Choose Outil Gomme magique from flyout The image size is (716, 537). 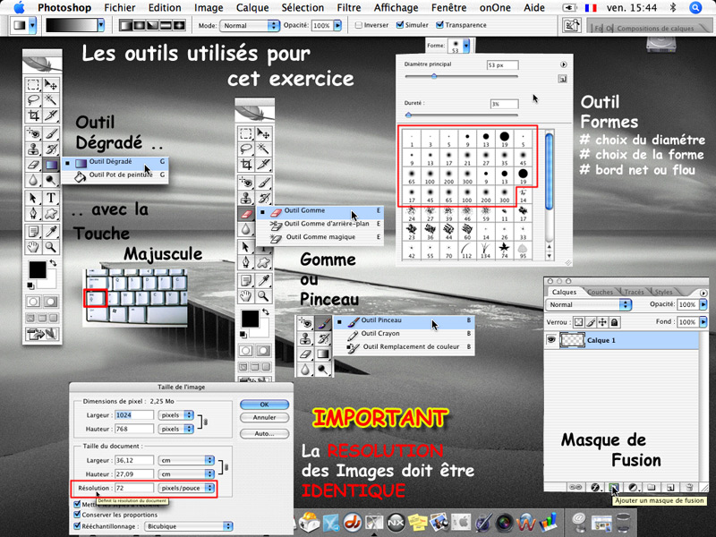320,237
